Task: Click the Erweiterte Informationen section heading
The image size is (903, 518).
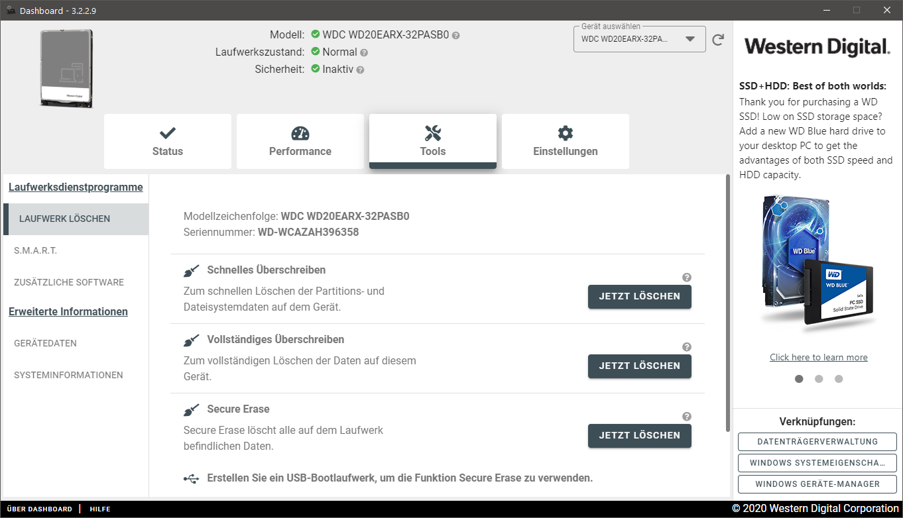Action: [68, 312]
